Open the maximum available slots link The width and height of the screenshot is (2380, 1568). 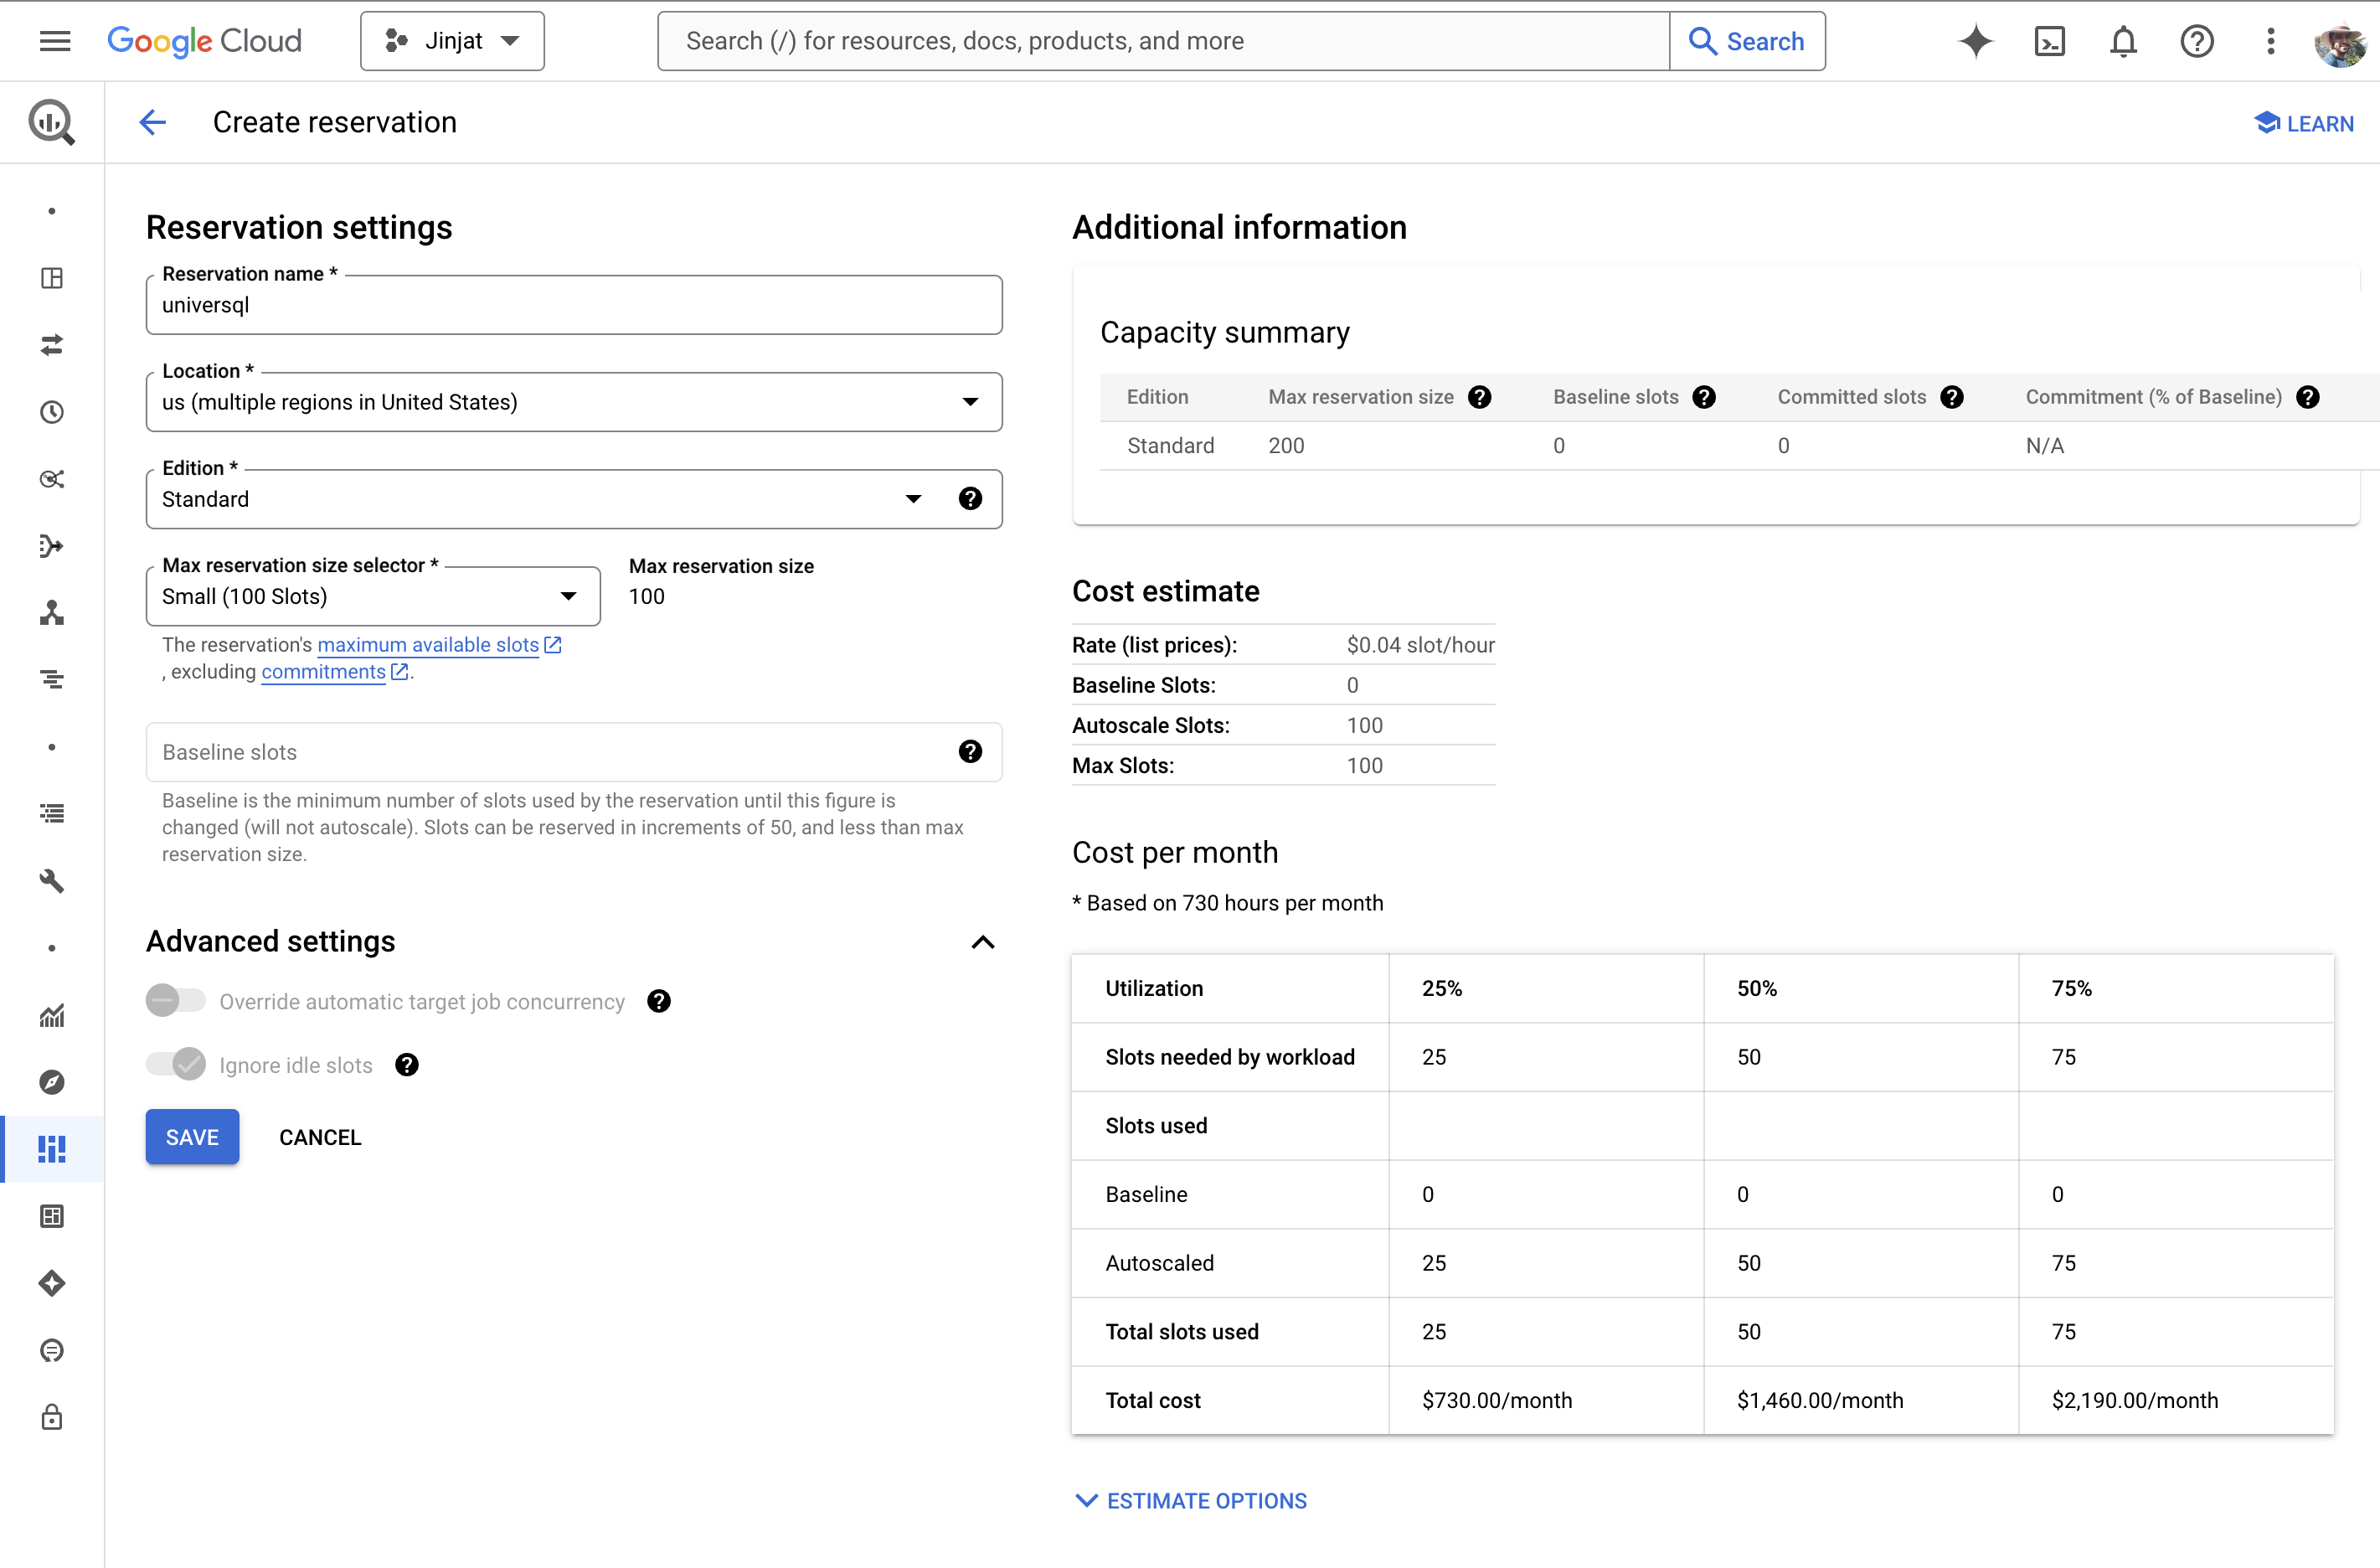pos(428,645)
